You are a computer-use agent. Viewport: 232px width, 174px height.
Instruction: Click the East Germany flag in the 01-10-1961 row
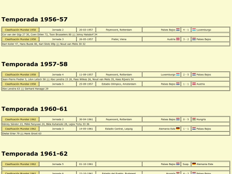(x=194, y=164)
